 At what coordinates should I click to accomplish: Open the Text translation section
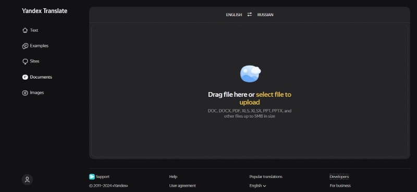pos(34,30)
